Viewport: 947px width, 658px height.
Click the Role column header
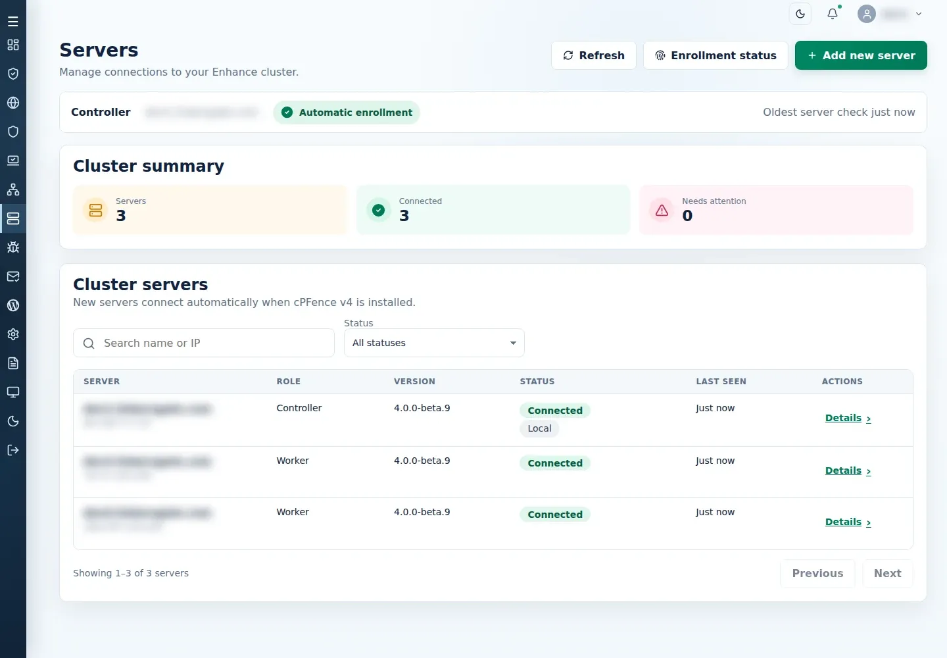click(289, 382)
